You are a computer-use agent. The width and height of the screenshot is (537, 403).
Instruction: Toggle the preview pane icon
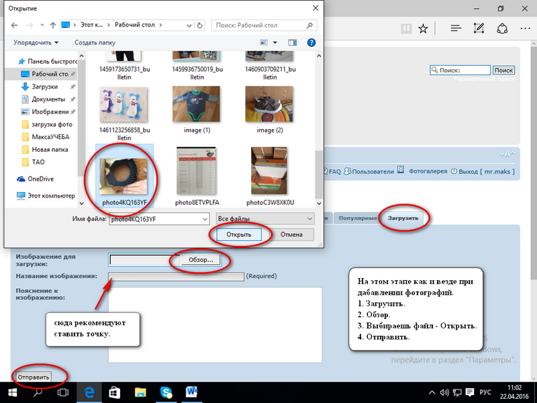tap(293, 42)
